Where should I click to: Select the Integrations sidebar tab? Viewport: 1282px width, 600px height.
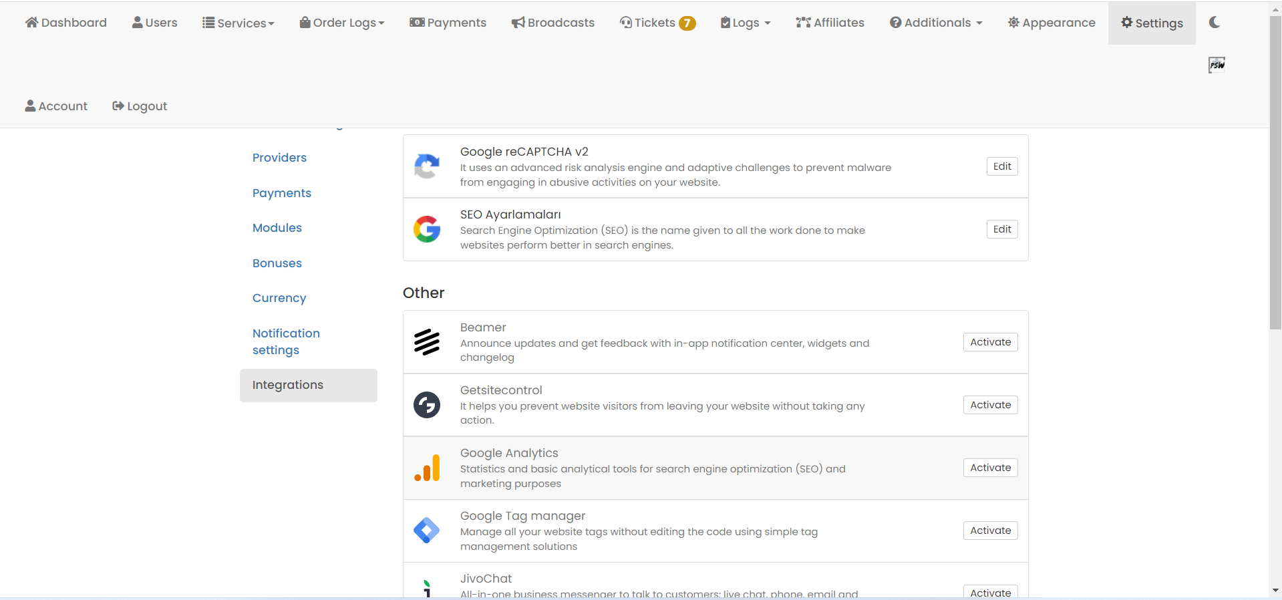click(309, 386)
